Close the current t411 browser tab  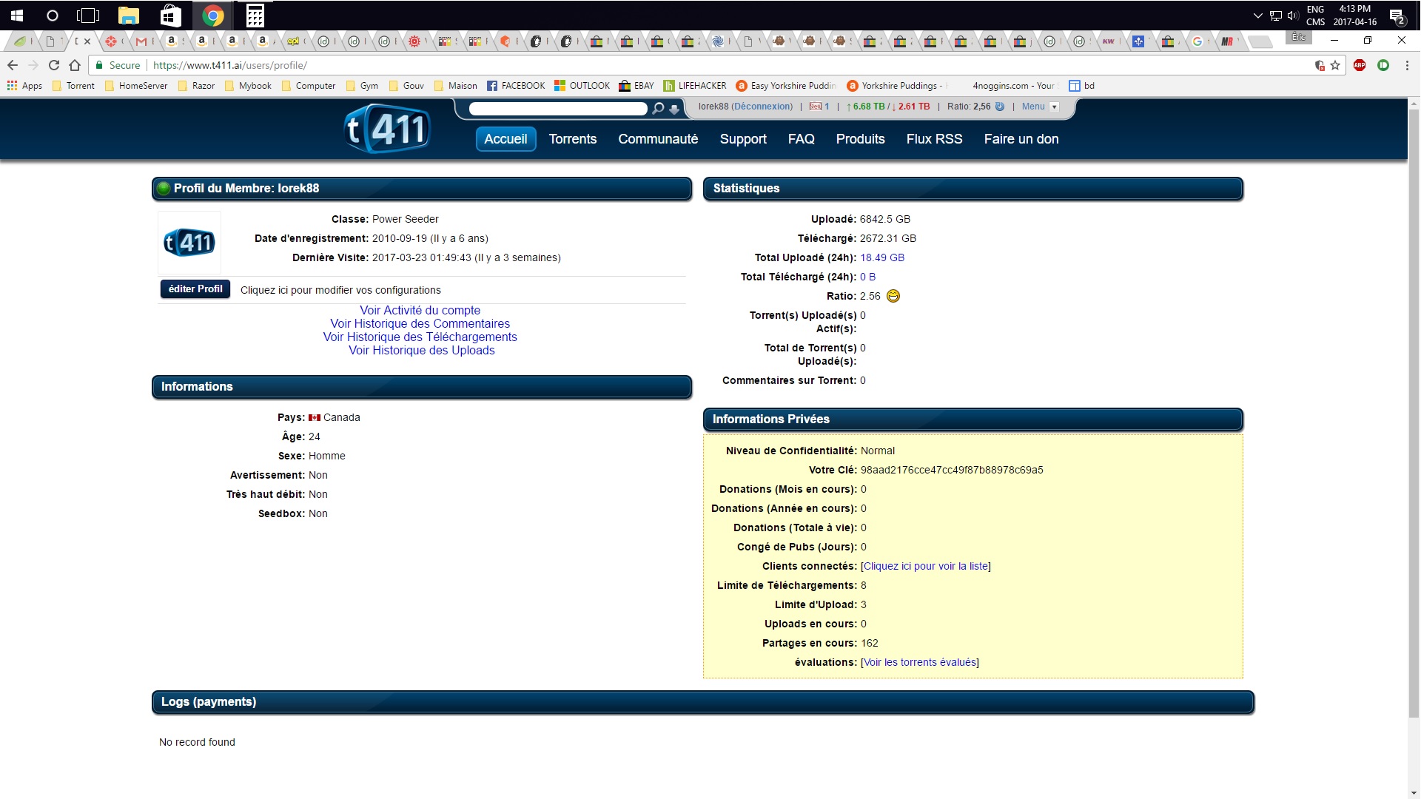[87, 41]
